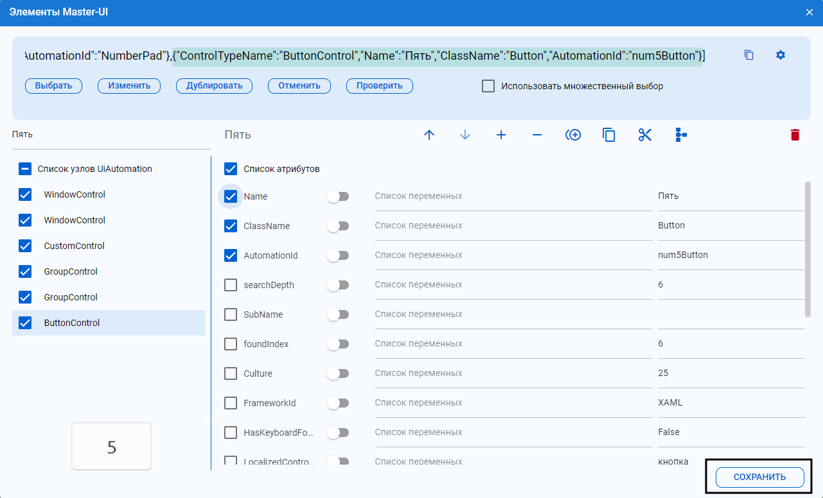Image resolution: width=823 pixels, height=498 pixels.
Task: Uncheck the ClassName attribute checkbox
Action: point(231,226)
